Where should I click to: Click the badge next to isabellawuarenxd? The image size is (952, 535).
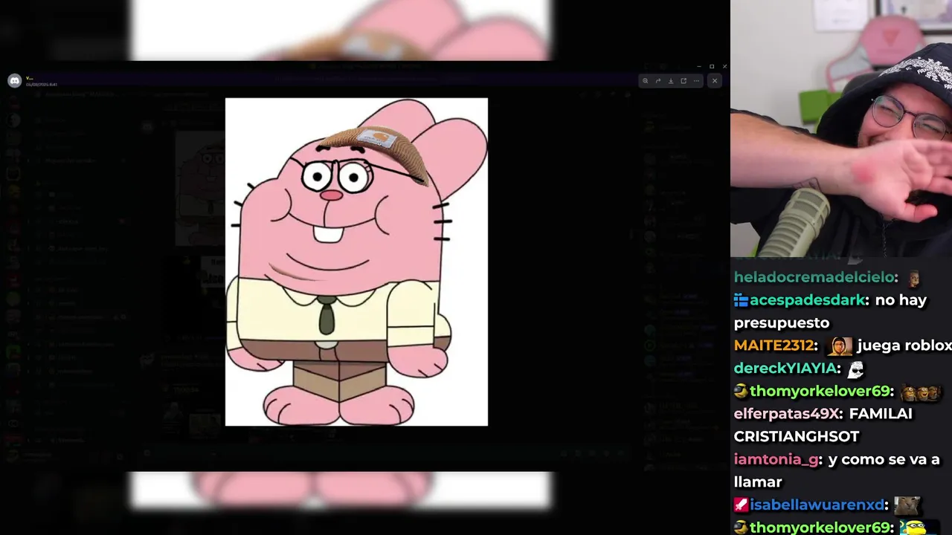coord(741,505)
